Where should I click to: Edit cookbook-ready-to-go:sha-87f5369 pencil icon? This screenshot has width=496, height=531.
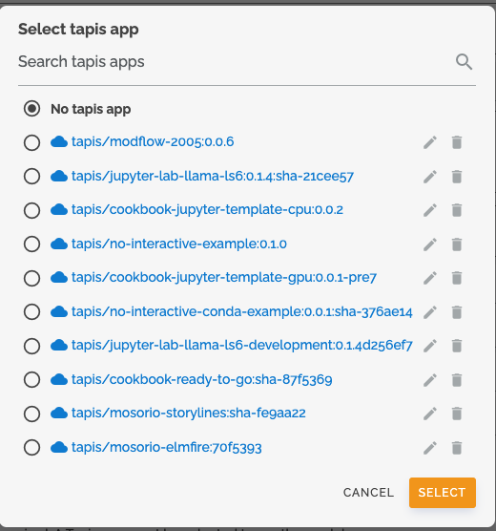[x=430, y=379]
